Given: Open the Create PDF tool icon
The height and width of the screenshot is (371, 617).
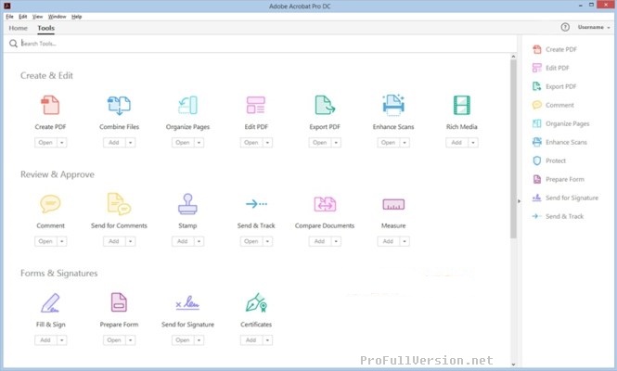Looking at the screenshot, I should (50, 105).
